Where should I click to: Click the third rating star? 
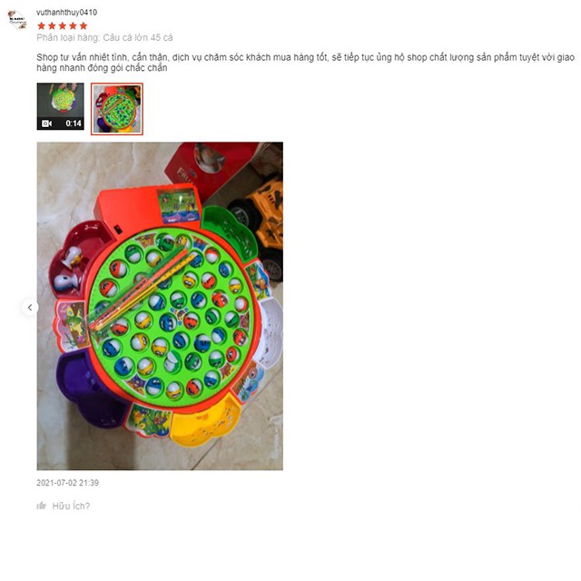[x=63, y=26]
